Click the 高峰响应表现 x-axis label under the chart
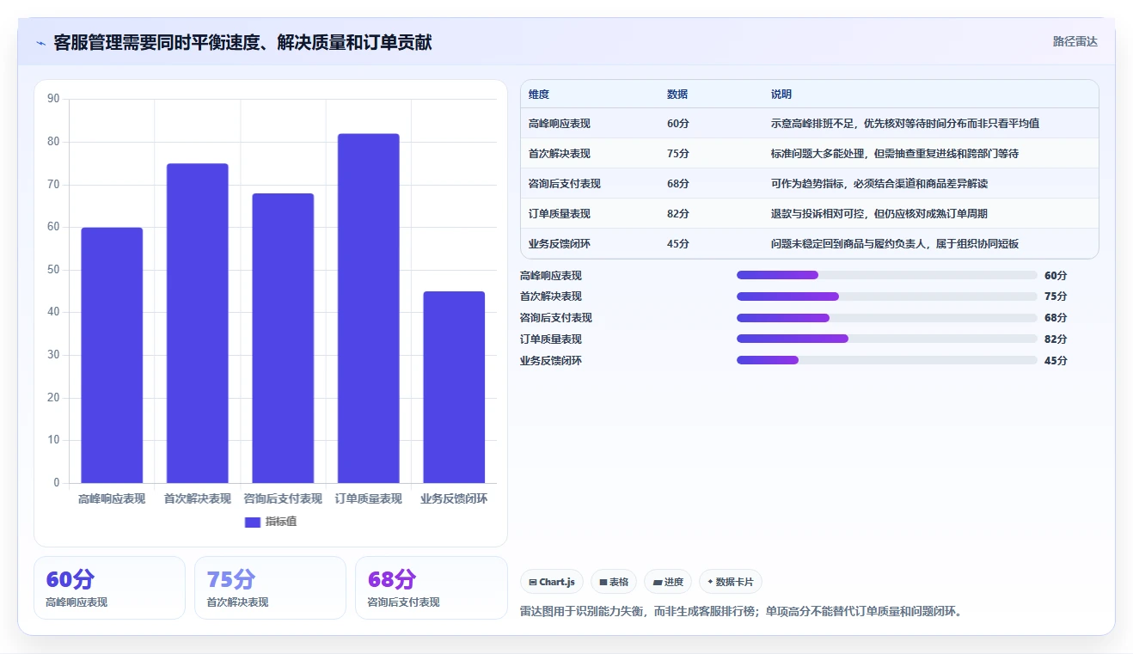1133x654 pixels. pyautogui.click(x=112, y=499)
